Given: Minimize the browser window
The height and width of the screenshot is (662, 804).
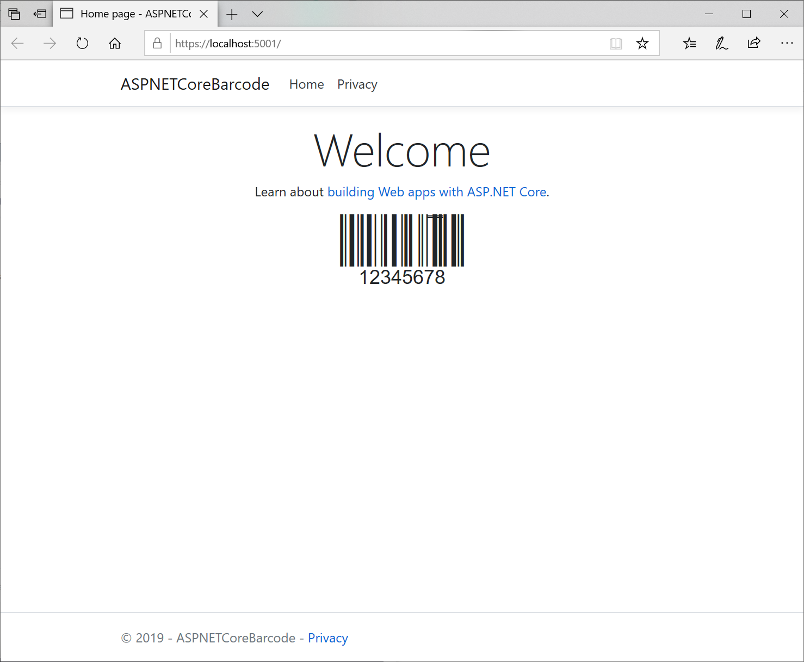Looking at the screenshot, I should click(x=709, y=14).
